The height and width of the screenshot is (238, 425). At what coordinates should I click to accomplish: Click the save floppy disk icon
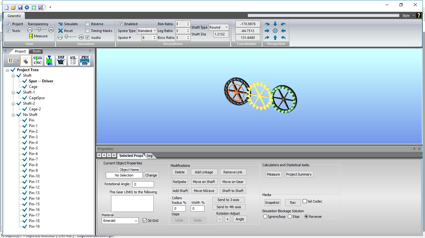(20, 7)
